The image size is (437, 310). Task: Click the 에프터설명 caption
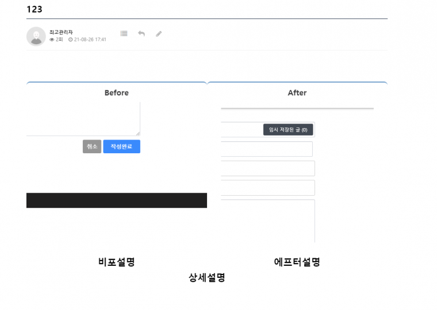(297, 262)
